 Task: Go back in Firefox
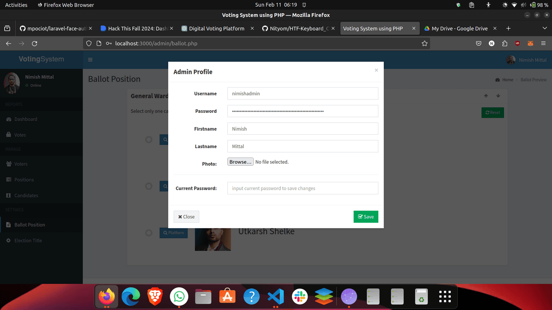[8, 44]
